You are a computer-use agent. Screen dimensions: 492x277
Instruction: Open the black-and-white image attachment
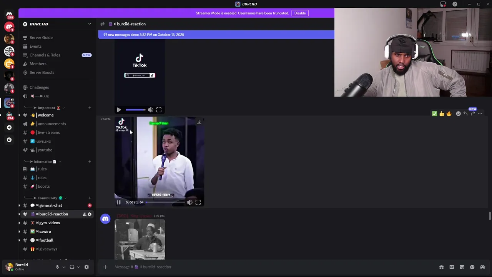coord(140,239)
